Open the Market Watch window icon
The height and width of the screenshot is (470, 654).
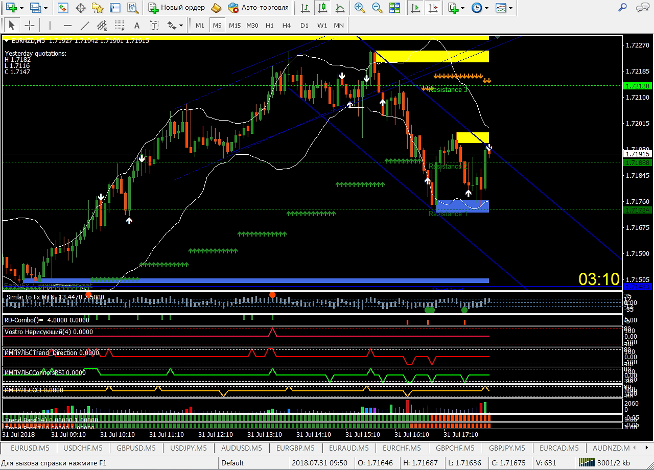tap(63, 8)
